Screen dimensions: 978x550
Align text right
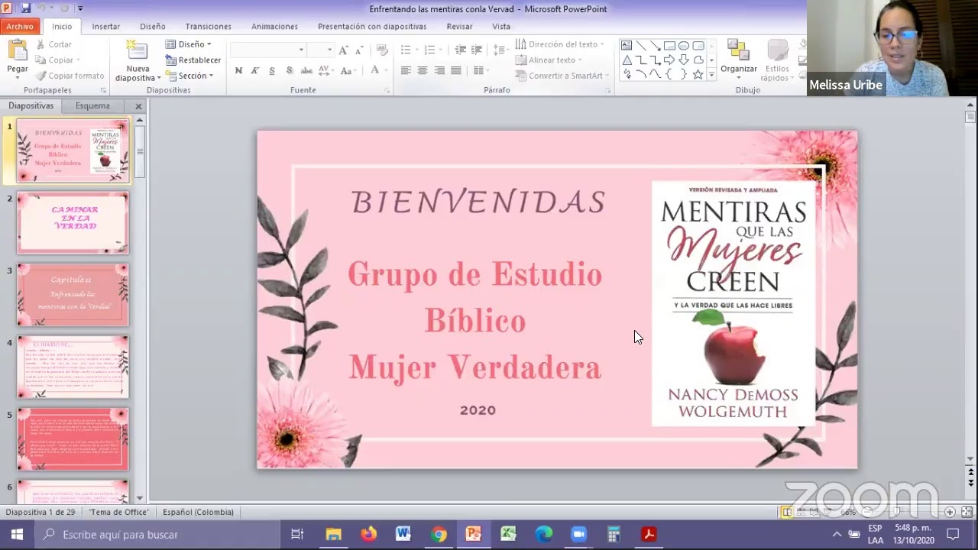[x=439, y=70]
